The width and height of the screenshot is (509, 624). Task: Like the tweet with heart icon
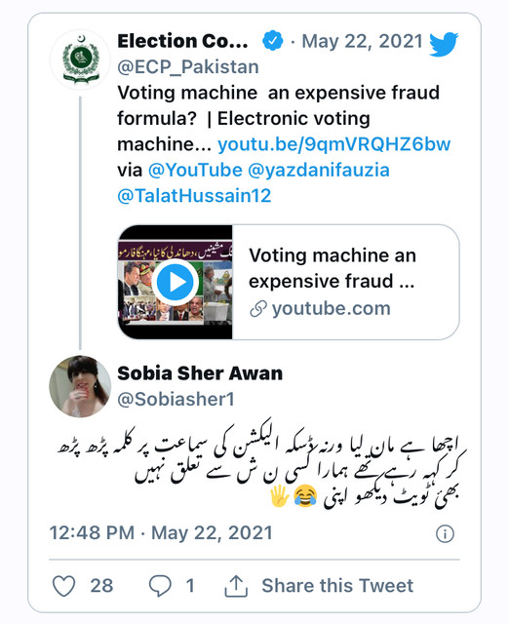point(64,586)
